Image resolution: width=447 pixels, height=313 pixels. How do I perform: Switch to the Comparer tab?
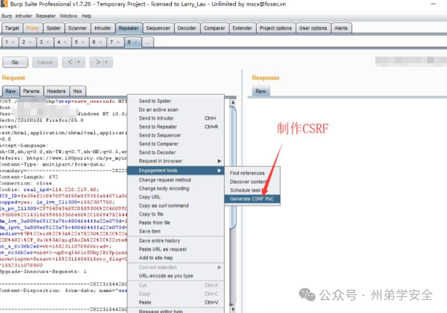pos(214,28)
